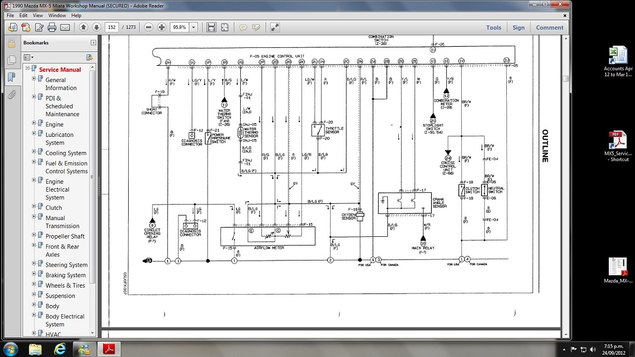Open the Edit menu
The width and height of the screenshot is (635, 357).
click(23, 16)
